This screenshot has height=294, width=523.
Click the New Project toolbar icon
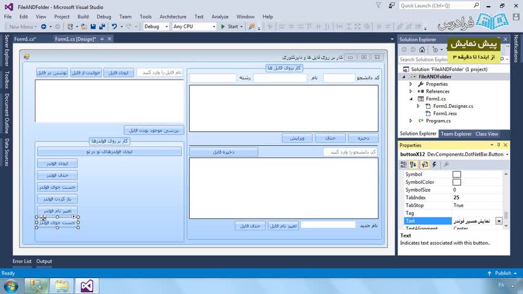click(x=70, y=26)
